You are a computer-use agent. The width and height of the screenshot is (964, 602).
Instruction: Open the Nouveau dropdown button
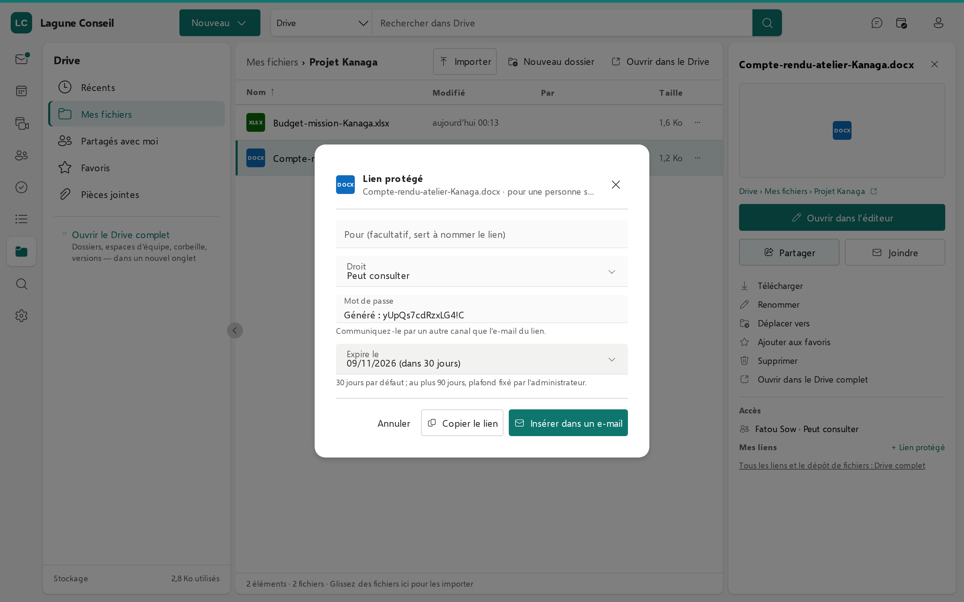tap(220, 23)
